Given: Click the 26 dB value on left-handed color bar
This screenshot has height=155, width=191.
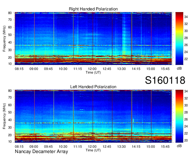Looking at the screenshot, I should [186, 119].
